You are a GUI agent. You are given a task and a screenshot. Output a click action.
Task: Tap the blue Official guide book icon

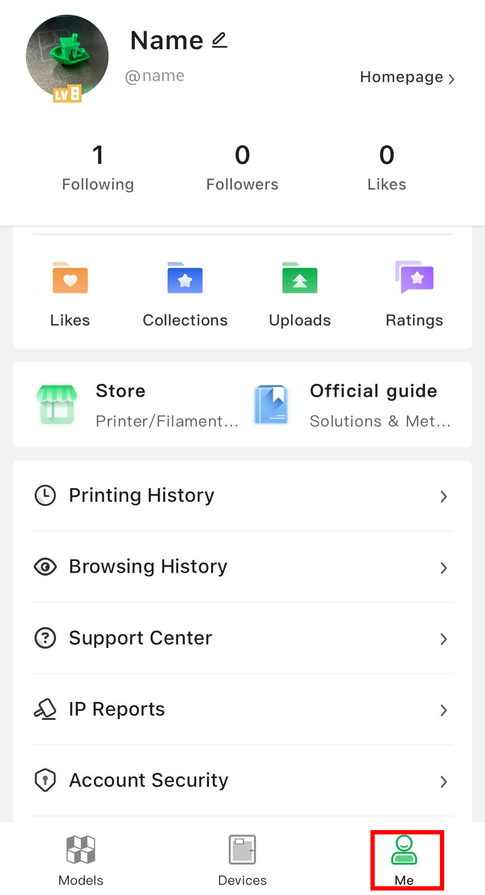pos(271,404)
